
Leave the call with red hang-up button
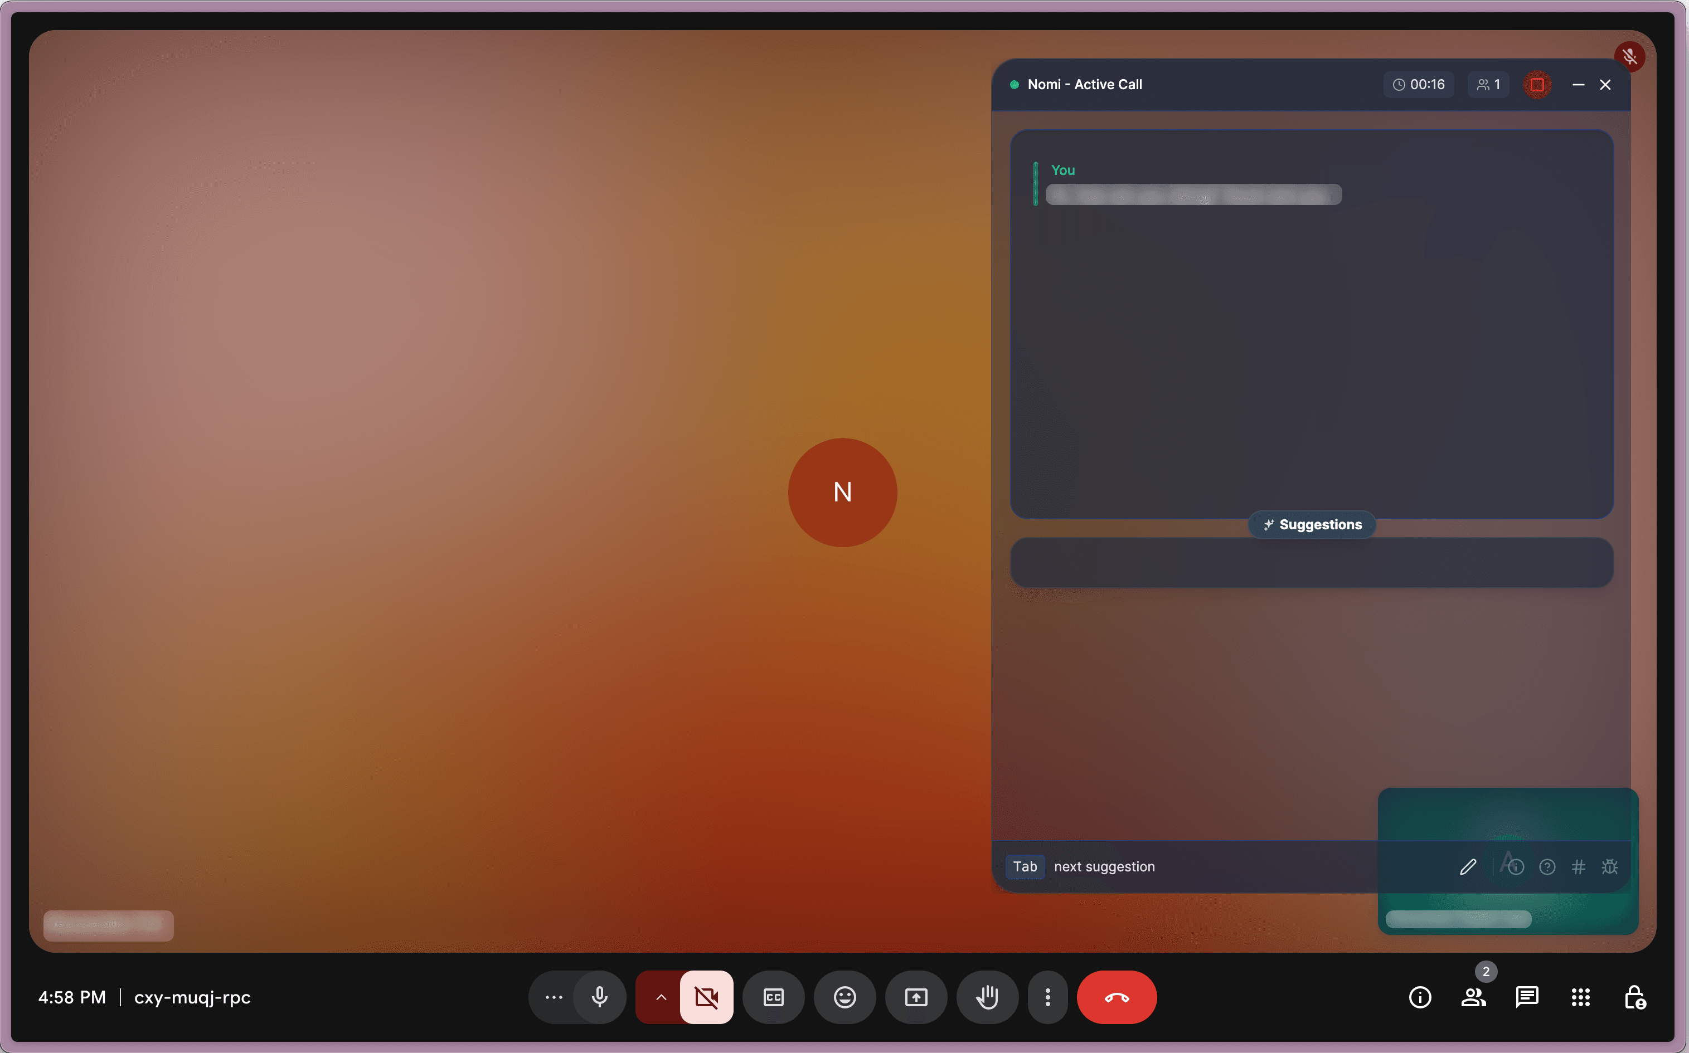(x=1116, y=997)
